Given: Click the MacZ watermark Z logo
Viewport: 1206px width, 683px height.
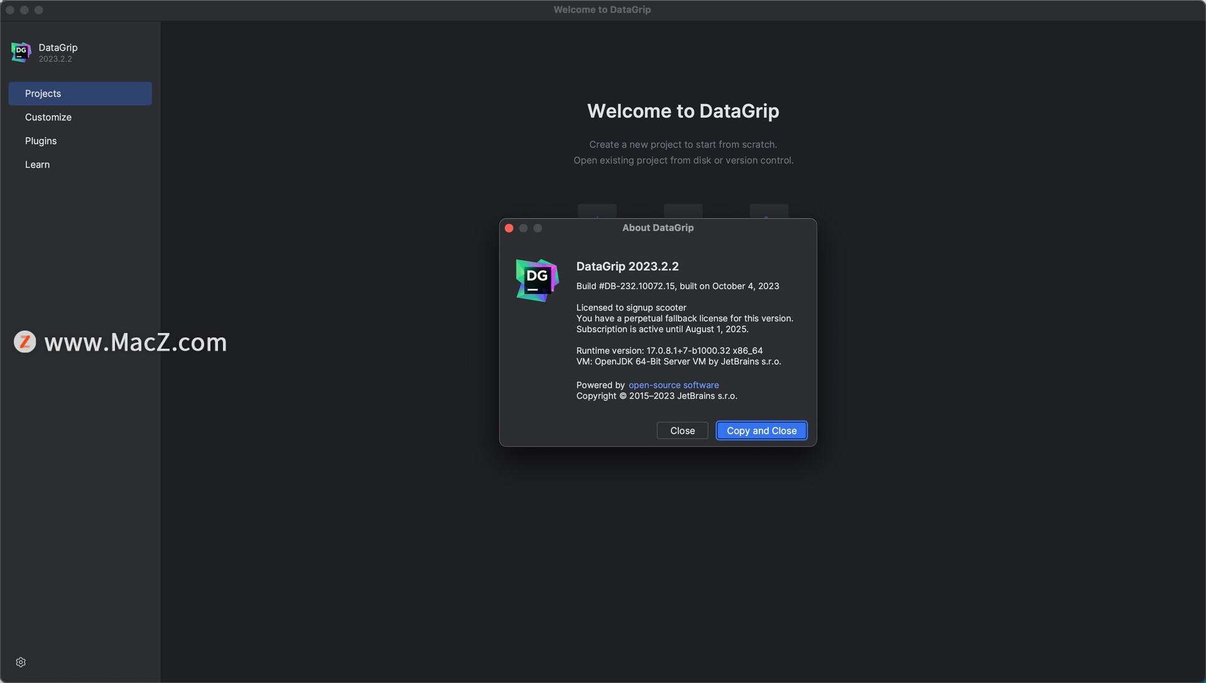Looking at the screenshot, I should [x=25, y=342].
